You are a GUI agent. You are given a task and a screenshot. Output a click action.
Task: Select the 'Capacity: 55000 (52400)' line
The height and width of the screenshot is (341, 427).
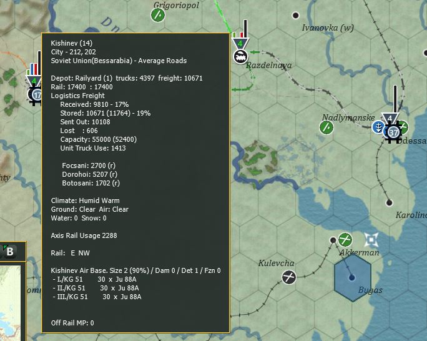pyautogui.click(x=99, y=139)
